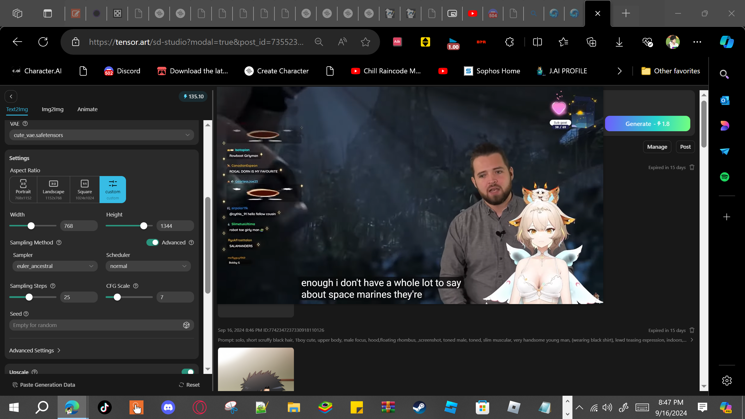Select the Portrait 768x1152 aspect ratio

coord(23,189)
